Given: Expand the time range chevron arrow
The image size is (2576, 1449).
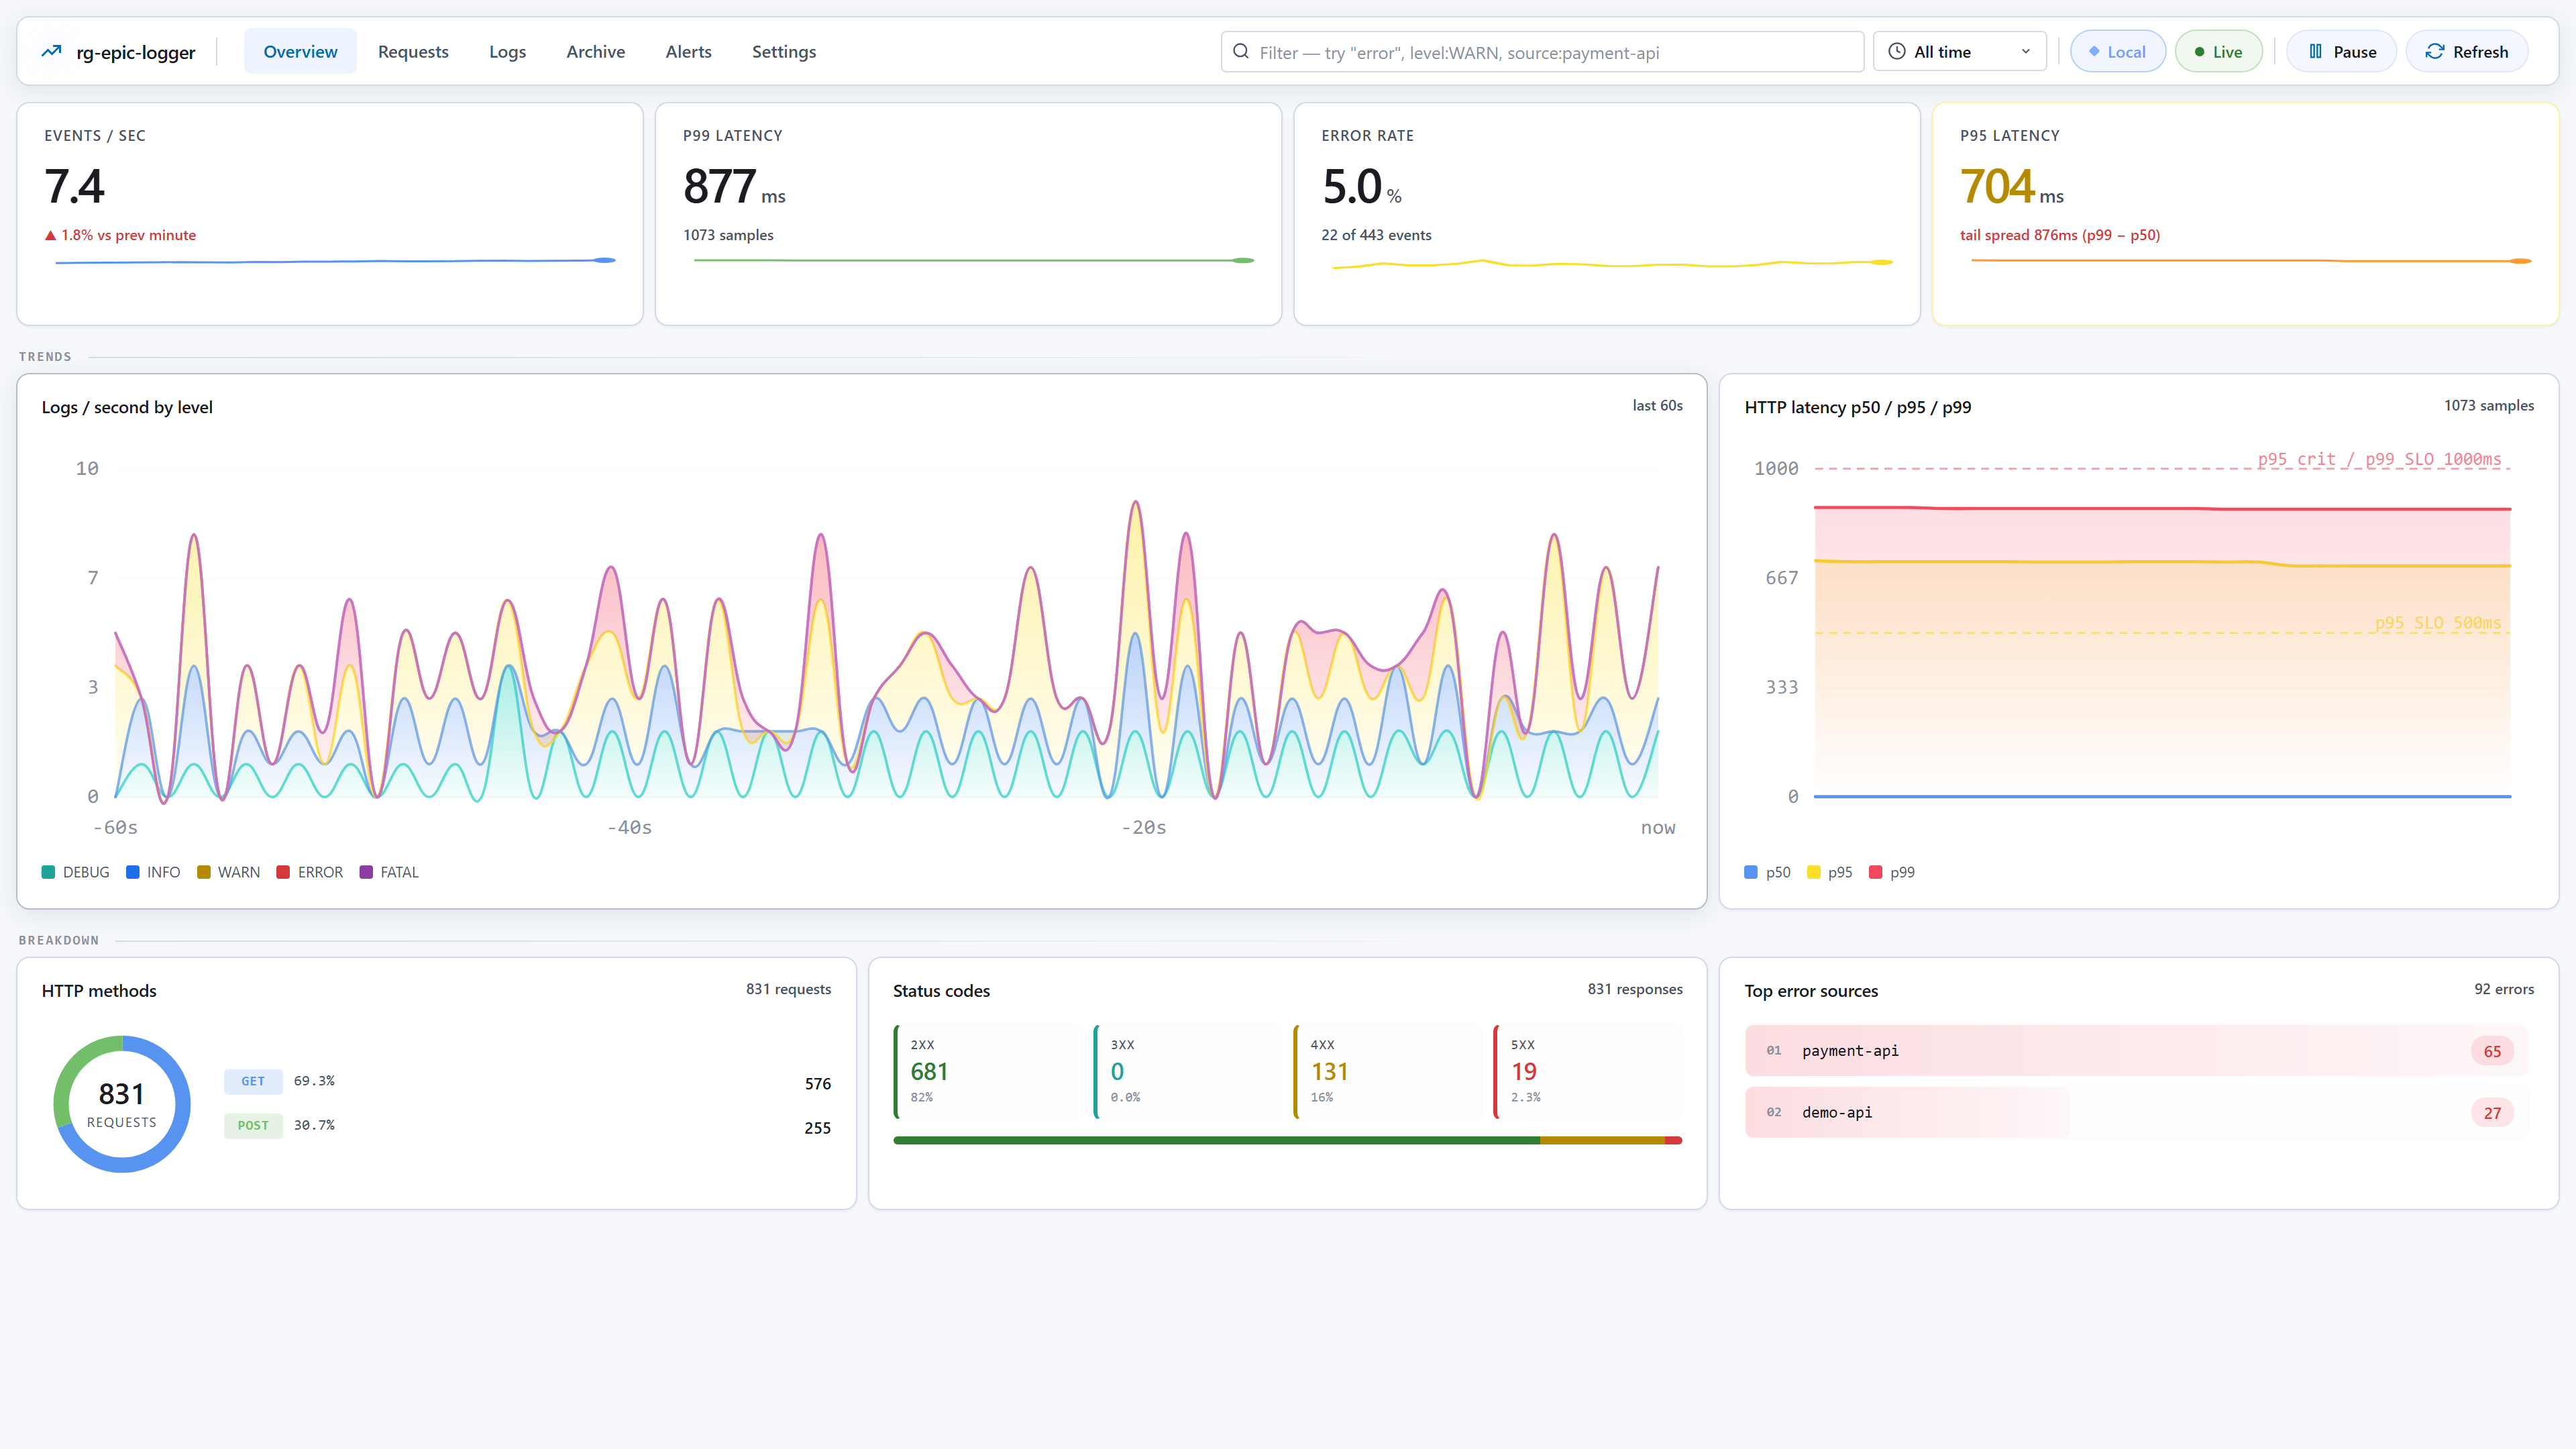Looking at the screenshot, I should [x=2026, y=52].
